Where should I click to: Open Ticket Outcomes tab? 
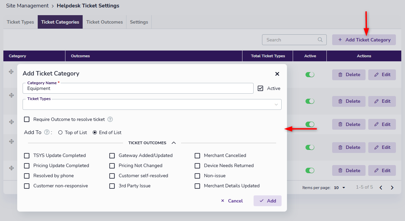coord(105,22)
